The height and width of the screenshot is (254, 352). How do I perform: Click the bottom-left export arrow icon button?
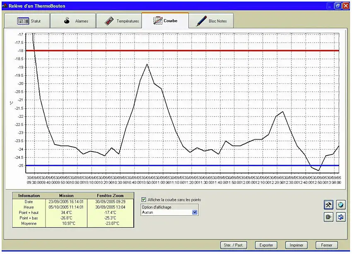click(x=328, y=217)
